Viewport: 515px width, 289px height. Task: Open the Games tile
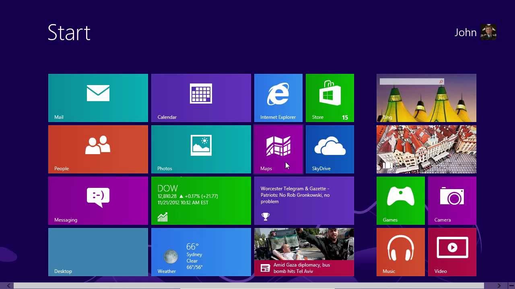(401, 201)
